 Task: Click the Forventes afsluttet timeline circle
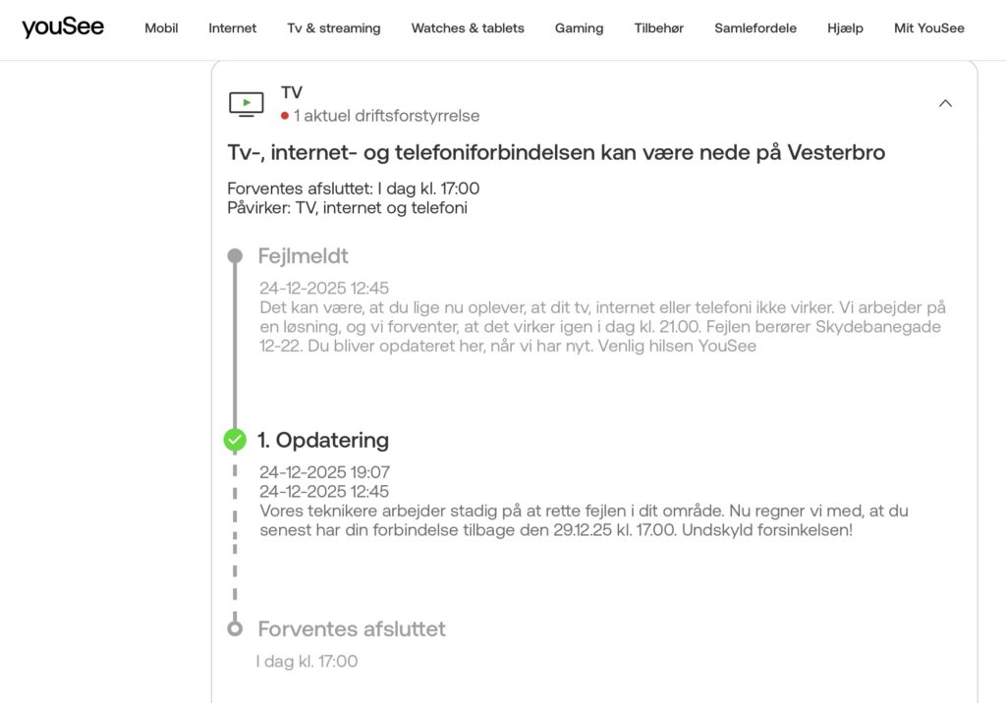pos(235,628)
